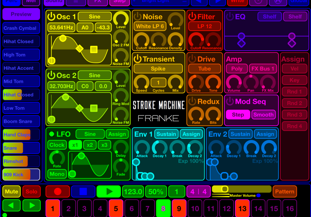Toggle the LFO Mono button
This screenshot has height=217, width=311.
click(57, 174)
